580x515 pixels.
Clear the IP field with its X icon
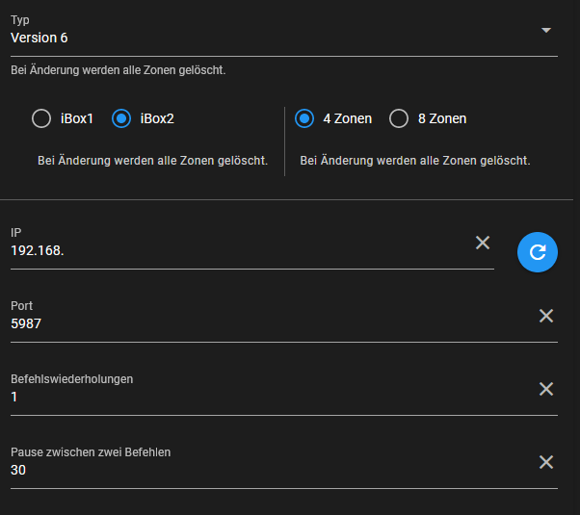click(x=483, y=243)
